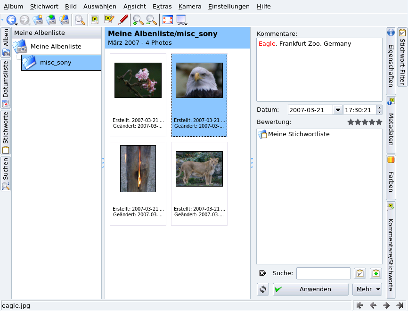This screenshot has width=408, height=311.
Task: Toggle full screen mode icon
Action: [167, 20]
